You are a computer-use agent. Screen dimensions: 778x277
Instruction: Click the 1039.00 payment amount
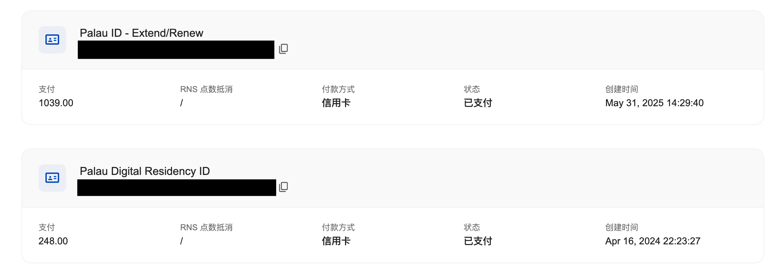(x=56, y=103)
